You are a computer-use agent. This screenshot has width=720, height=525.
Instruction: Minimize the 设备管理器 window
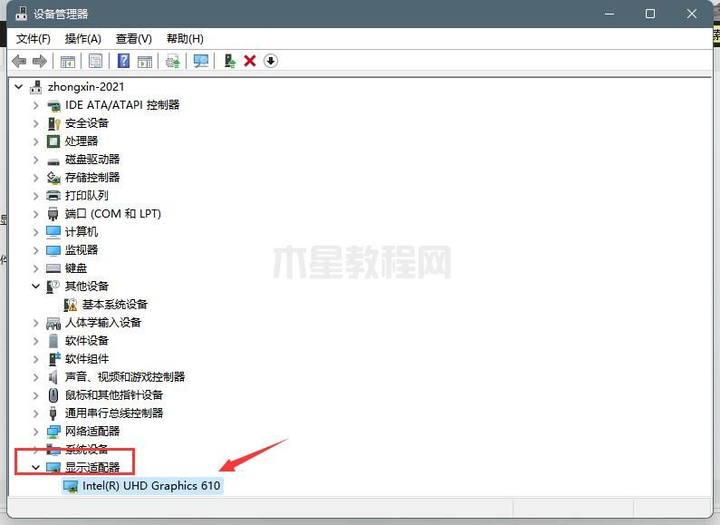(x=610, y=14)
